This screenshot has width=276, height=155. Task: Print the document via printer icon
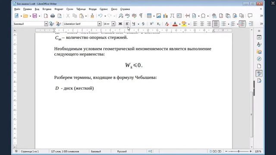pos(53,16)
